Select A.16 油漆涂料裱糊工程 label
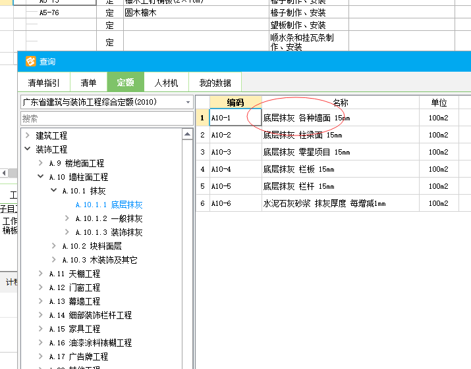 tap(90, 343)
